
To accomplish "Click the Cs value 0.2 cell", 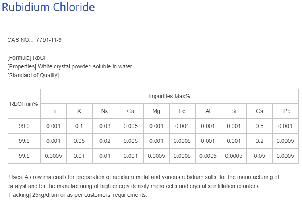I will pyautogui.click(x=259, y=141).
